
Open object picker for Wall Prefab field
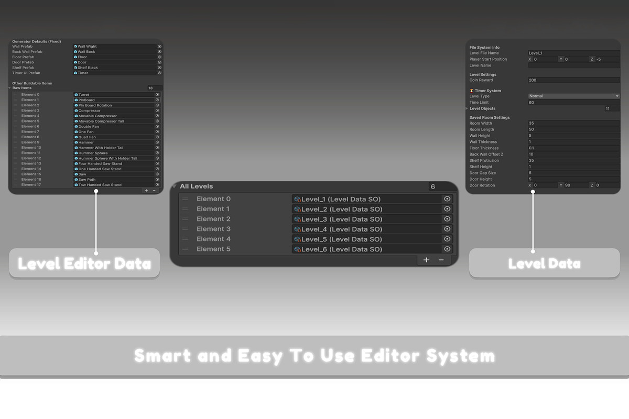click(x=159, y=46)
